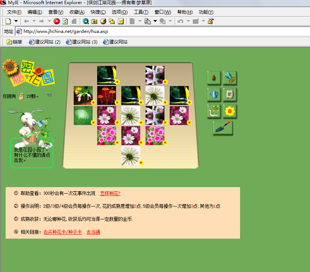Select the fertilizer bag (肥) tool
The image size is (310, 272).
click(x=230, y=94)
